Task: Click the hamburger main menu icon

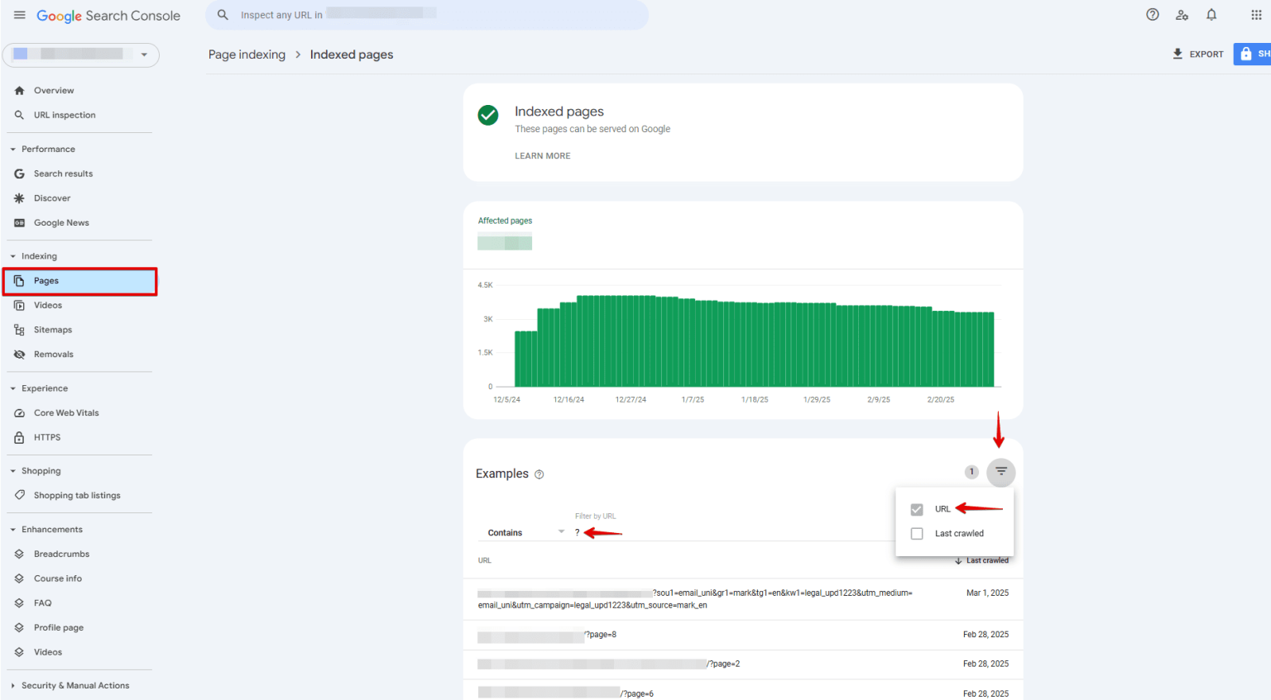Action: pos(19,15)
